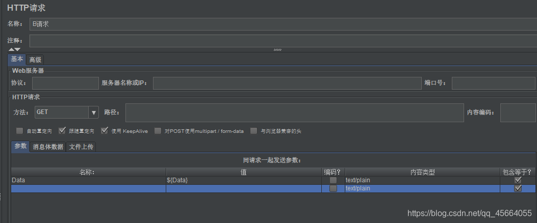Click the horizontal split handle below 注释

[277, 50]
